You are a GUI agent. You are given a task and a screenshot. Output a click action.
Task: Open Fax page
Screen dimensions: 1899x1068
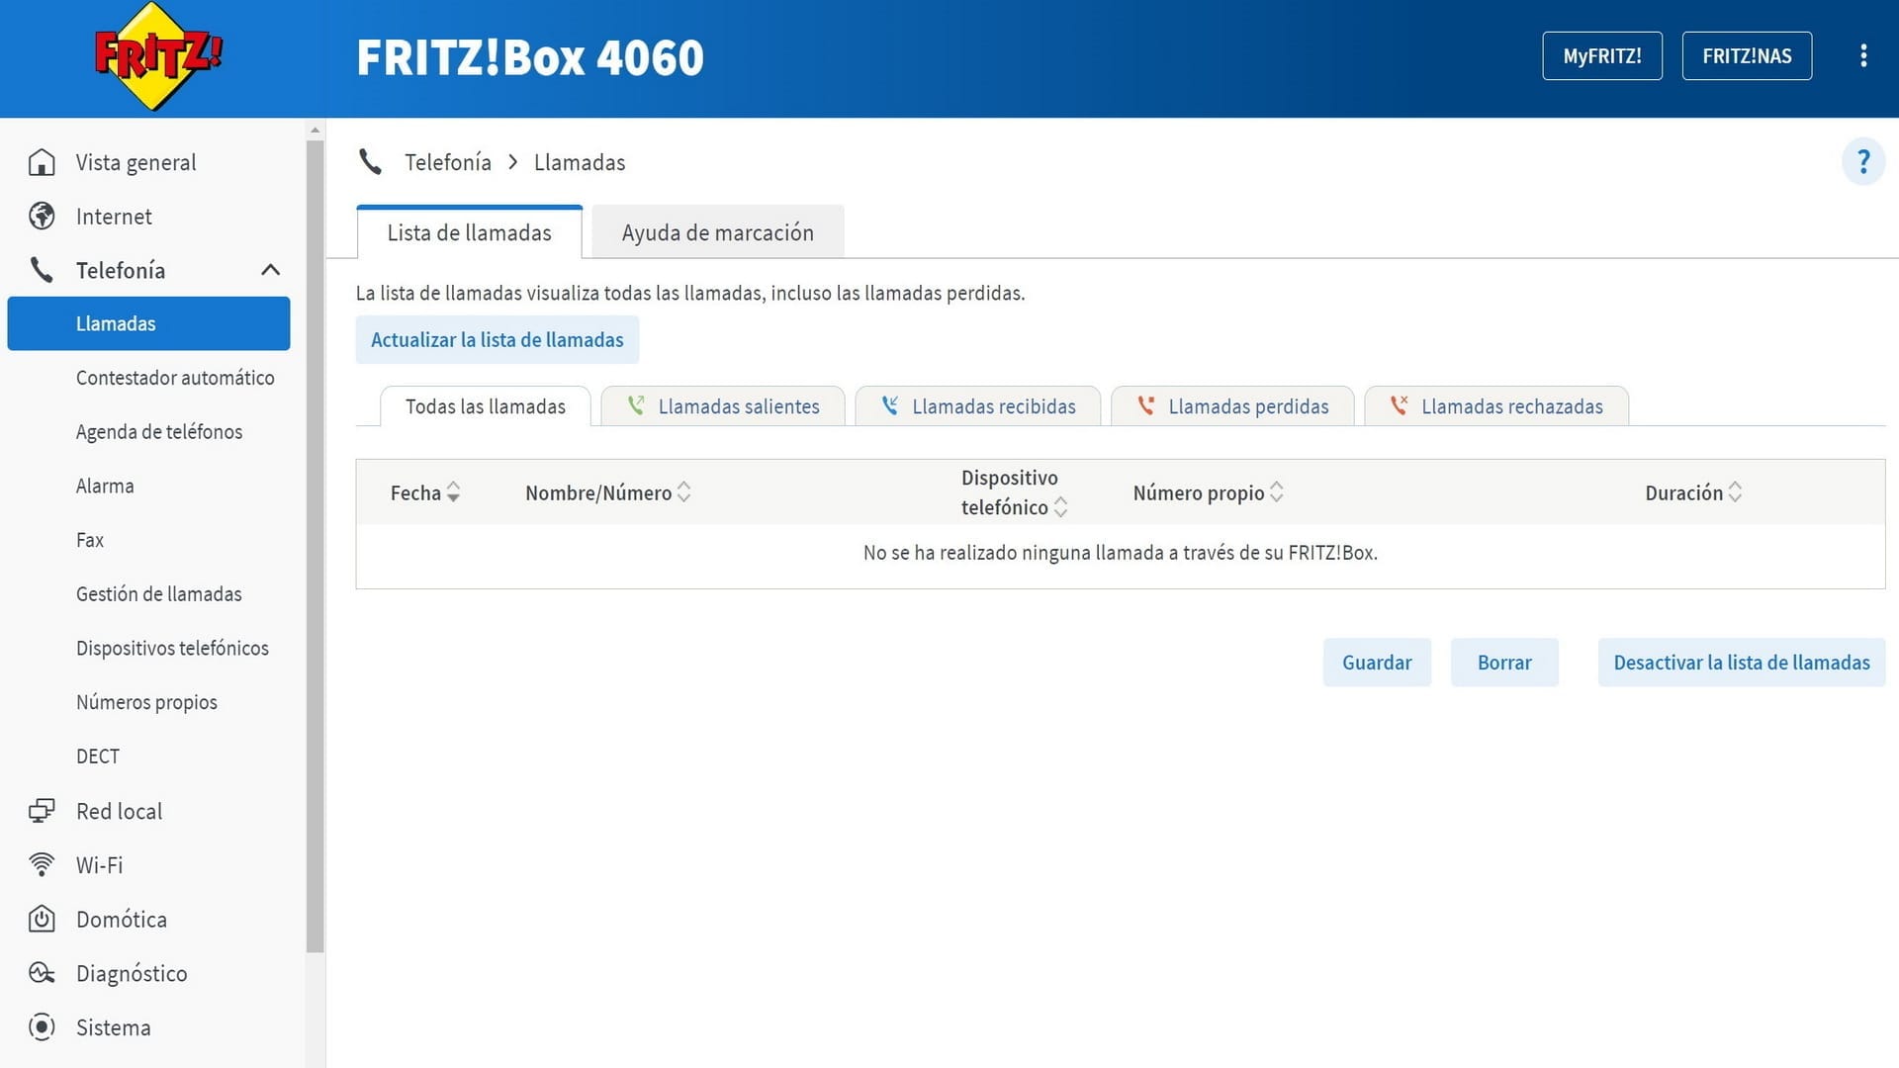pos(90,540)
